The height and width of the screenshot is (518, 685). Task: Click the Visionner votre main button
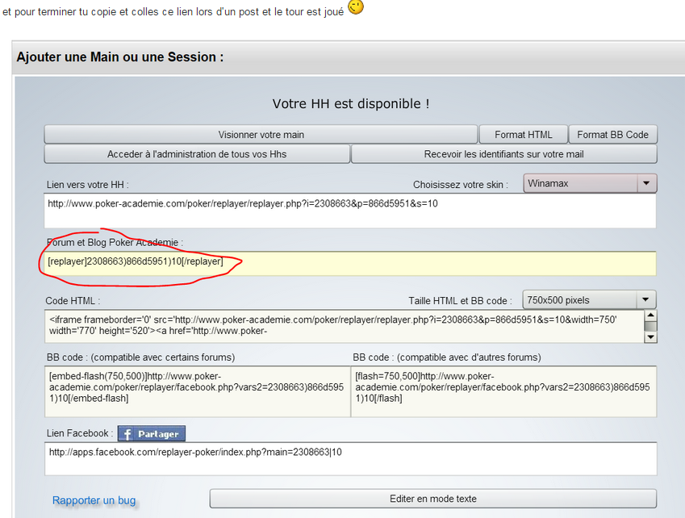click(x=261, y=135)
